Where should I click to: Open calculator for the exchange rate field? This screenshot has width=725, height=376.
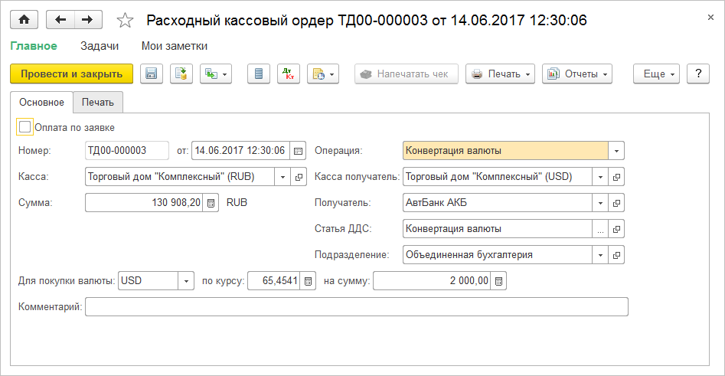[x=308, y=281]
